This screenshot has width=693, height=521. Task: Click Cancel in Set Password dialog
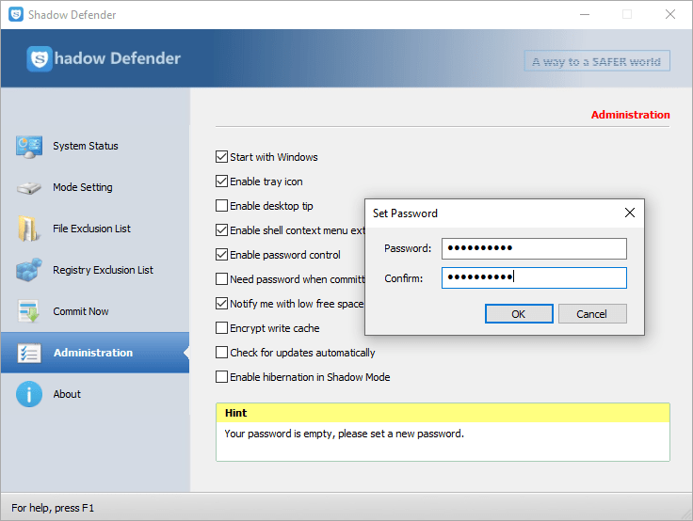point(592,314)
